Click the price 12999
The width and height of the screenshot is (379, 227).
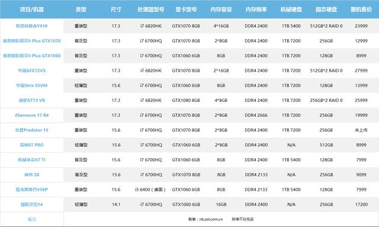click(x=361, y=41)
